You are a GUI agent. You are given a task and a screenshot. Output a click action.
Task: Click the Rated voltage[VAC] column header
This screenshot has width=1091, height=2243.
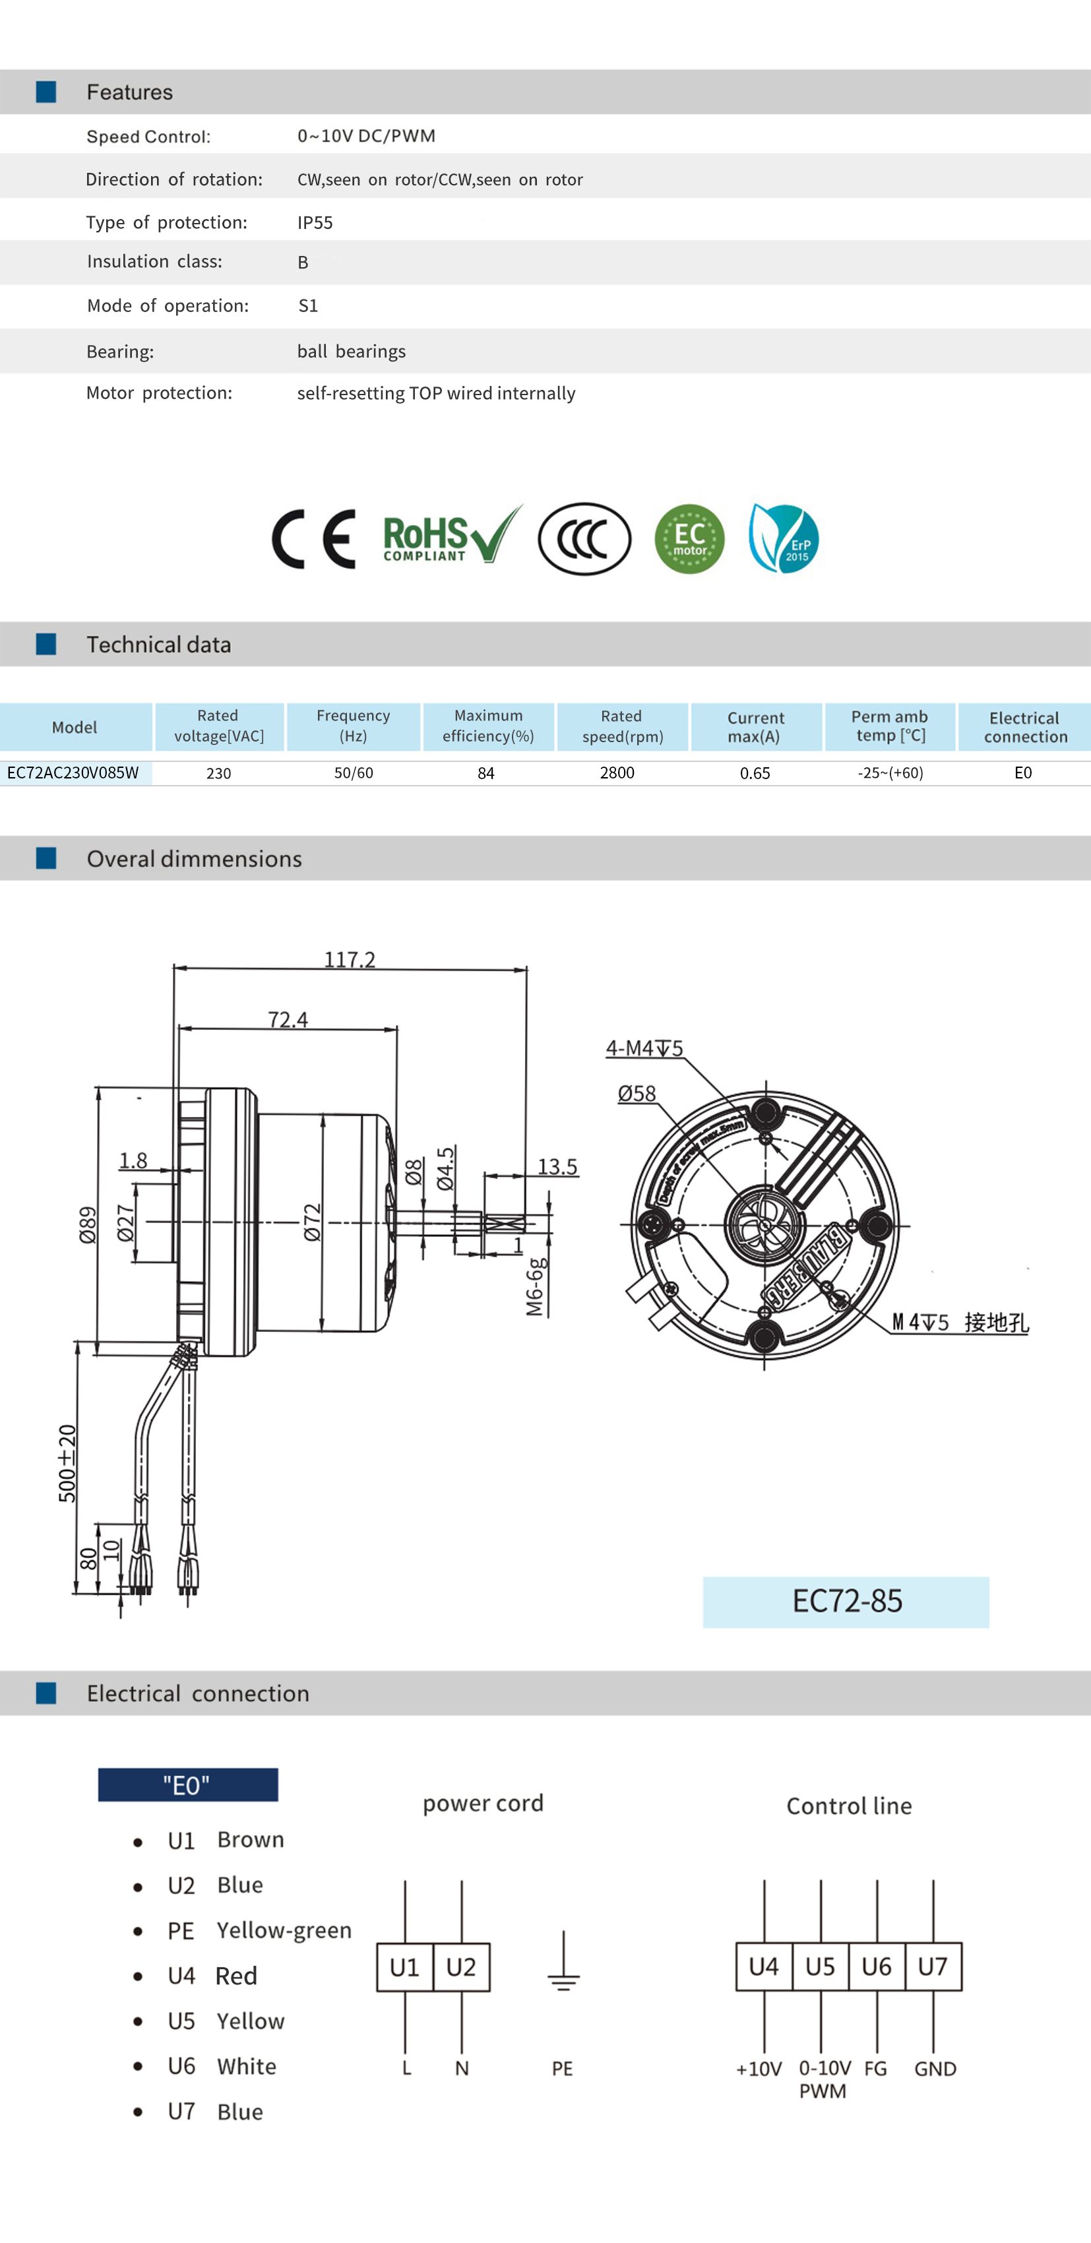pyautogui.click(x=220, y=726)
